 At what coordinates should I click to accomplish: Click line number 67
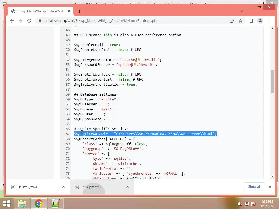(x=68, y=134)
